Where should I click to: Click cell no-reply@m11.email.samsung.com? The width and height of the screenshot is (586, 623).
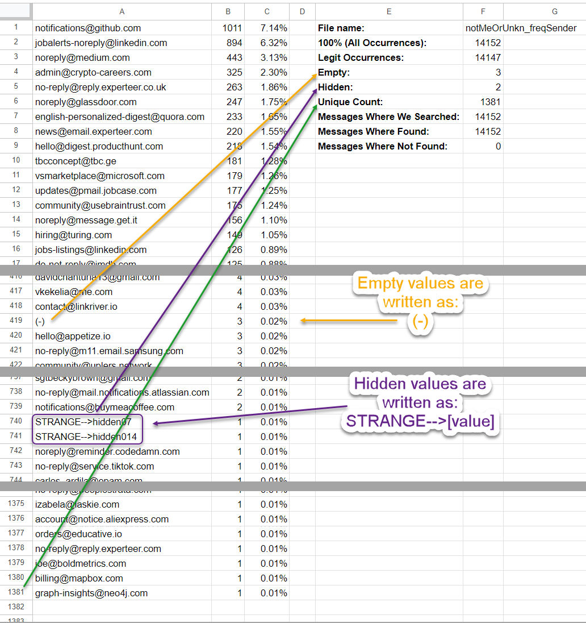point(122,351)
